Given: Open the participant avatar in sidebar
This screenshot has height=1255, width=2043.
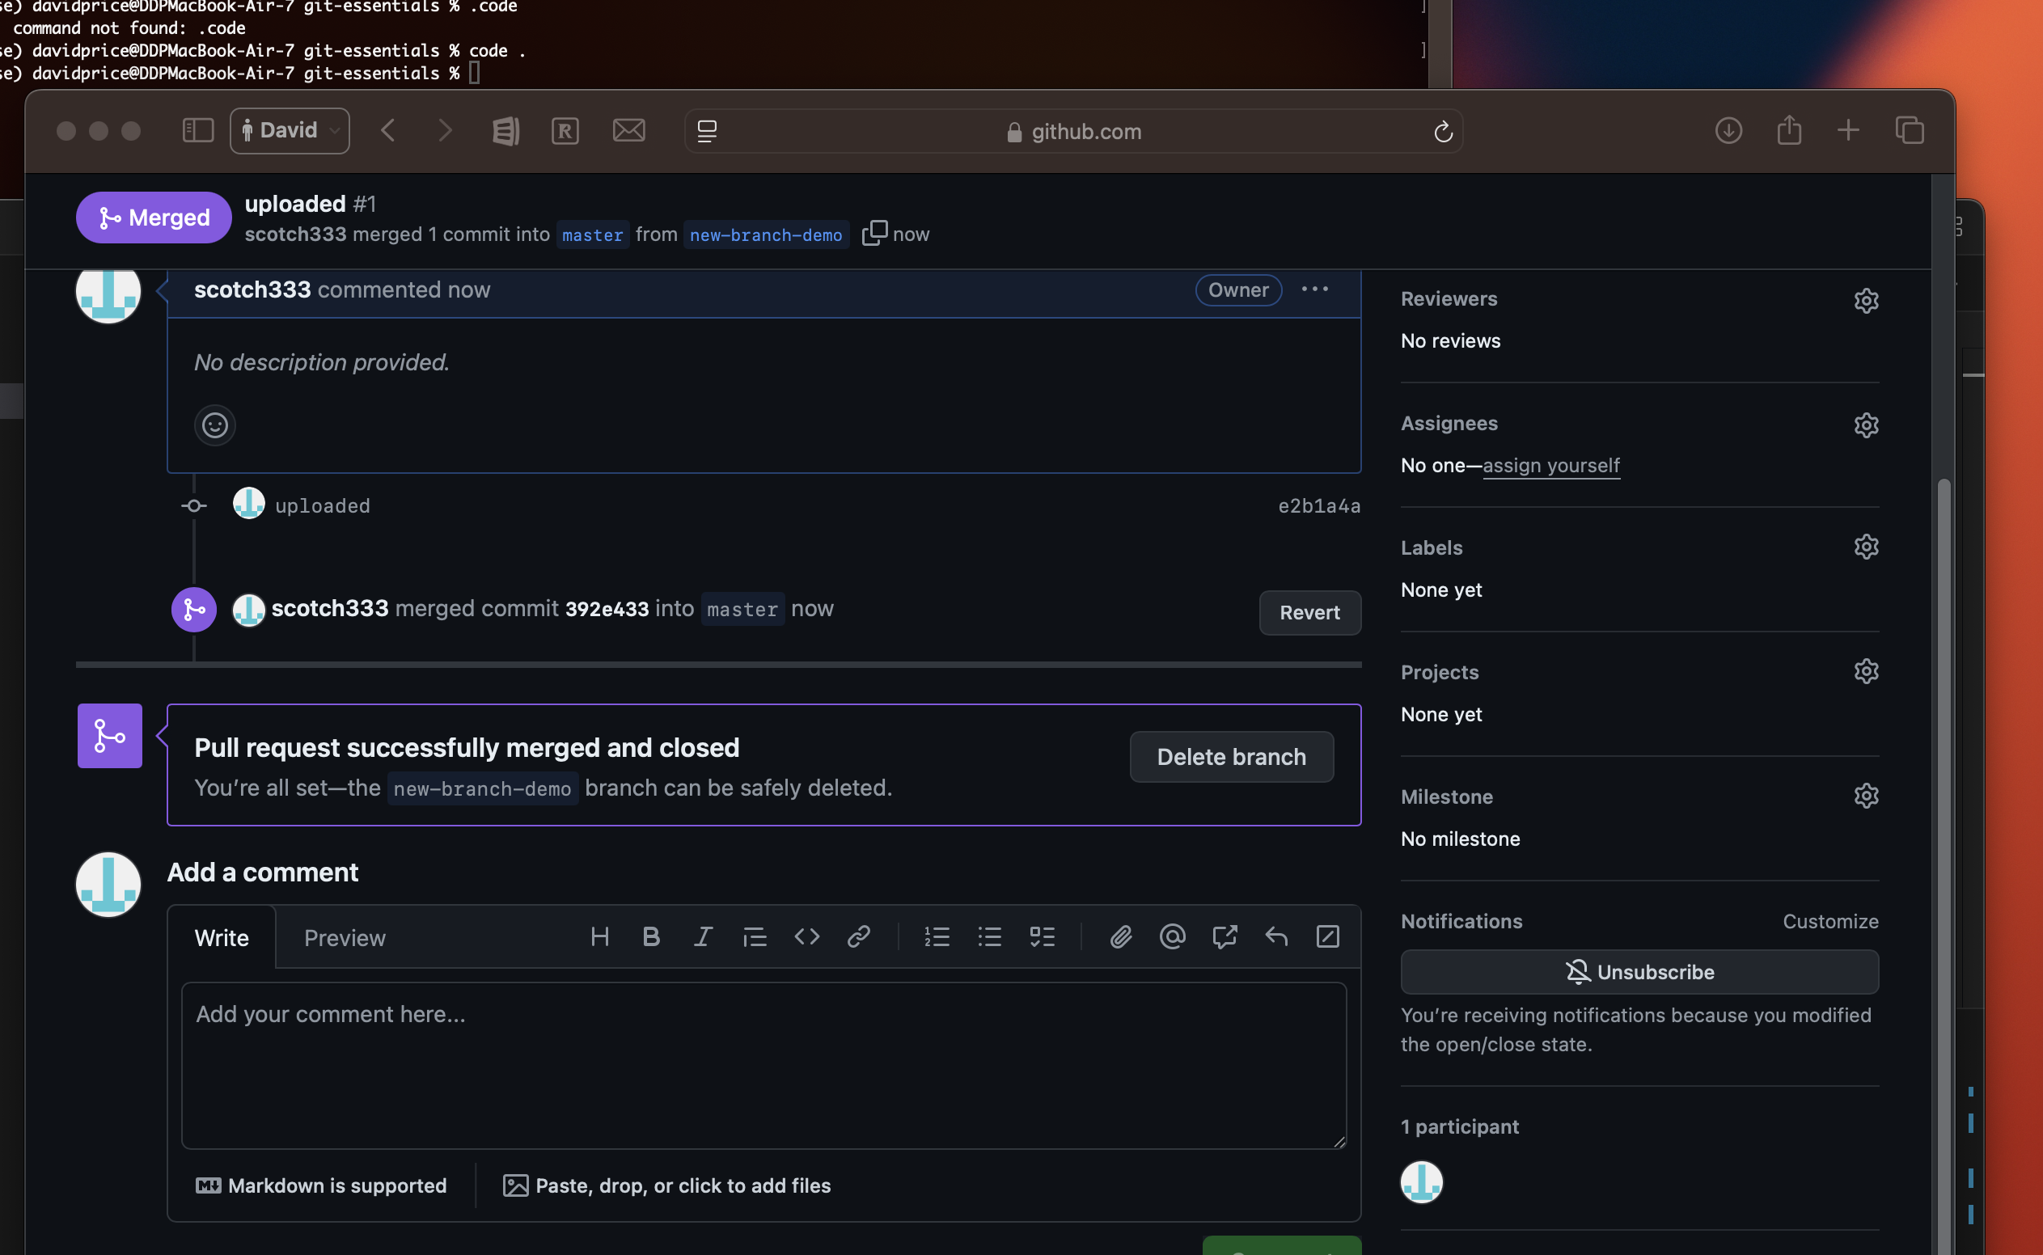Looking at the screenshot, I should [1421, 1182].
